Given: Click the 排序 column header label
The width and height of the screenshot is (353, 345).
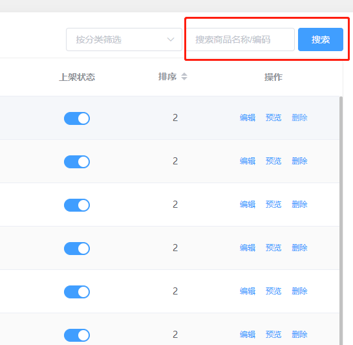Looking at the screenshot, I should (x=167, y=76).
